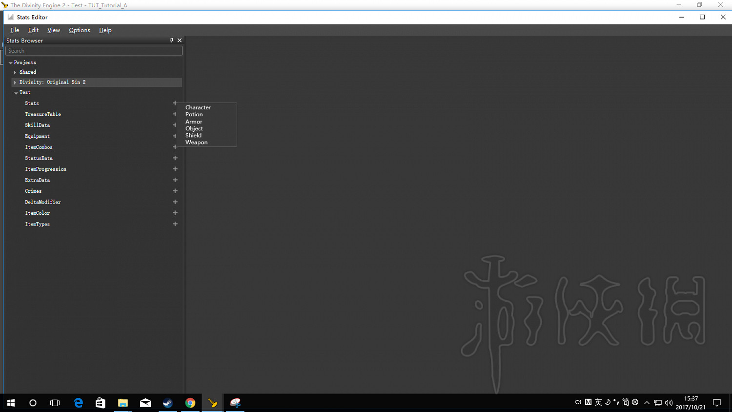Click the Stats Browser search field
The image size is (732, 412).
click(94, 51)
